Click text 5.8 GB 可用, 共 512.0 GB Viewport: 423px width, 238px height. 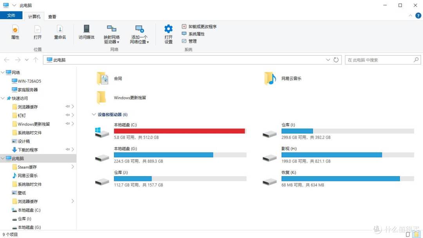(136, 137)
